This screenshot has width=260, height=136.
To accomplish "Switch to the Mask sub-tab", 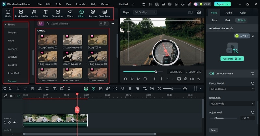I will point(227,20).
